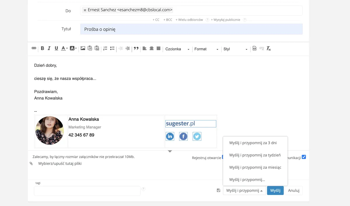Click the help icon beside Wielu odbiorców
Viewport: 350px width, 206px height.
207,20
